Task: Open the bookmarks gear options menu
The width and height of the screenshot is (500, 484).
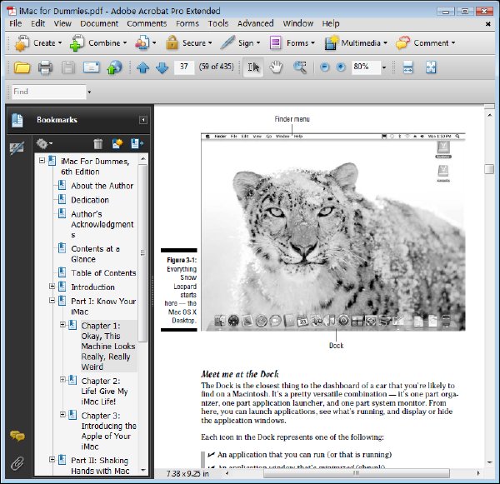Action: coord(44,144)
